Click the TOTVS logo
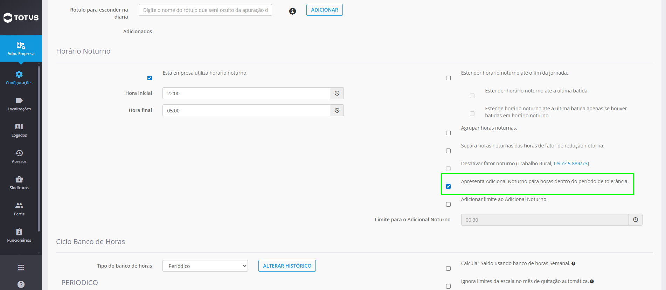The width and height of the screenshot is (666, 290). [21, 18]
